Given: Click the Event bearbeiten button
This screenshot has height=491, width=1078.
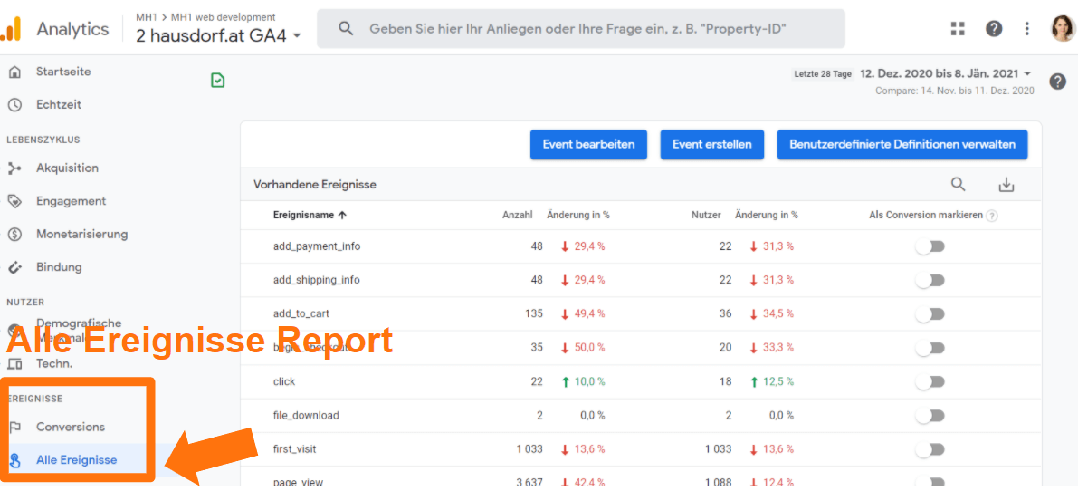Looking at the screenshot, I should point(588,144).
